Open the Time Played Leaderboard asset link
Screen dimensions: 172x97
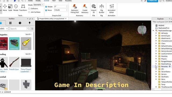click(26, 70)
